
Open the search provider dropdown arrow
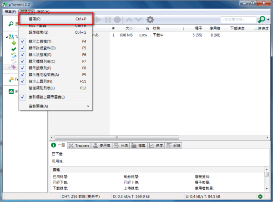tap(268, 20)
